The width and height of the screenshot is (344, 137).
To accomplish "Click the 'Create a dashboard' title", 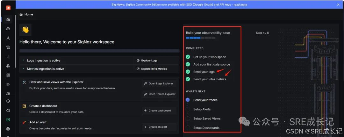I will [43, 106].
